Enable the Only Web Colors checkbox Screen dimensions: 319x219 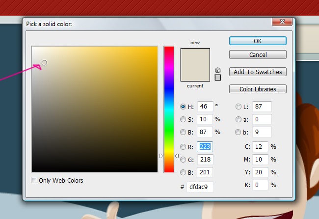34,180
